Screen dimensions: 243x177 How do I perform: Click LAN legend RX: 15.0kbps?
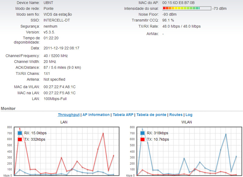coord(35,133)
